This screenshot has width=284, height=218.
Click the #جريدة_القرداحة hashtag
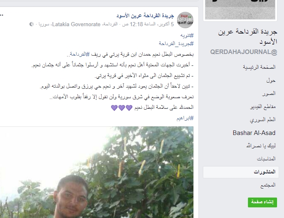coord(176,43)
